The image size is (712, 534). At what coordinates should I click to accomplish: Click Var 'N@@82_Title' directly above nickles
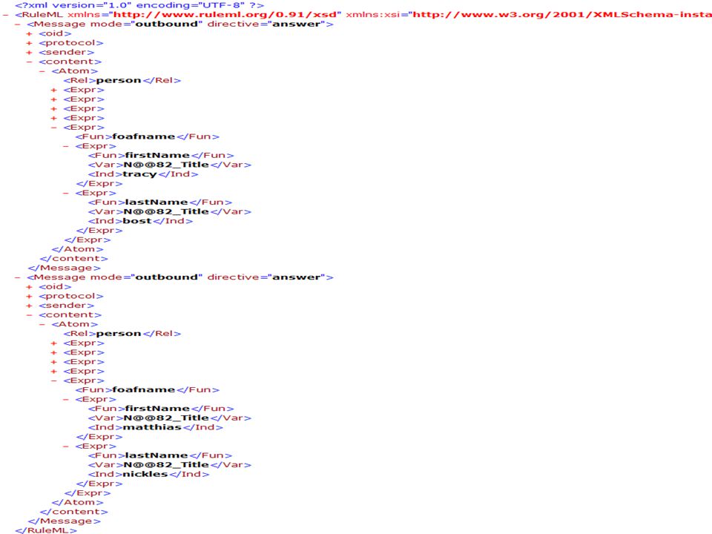166,465
